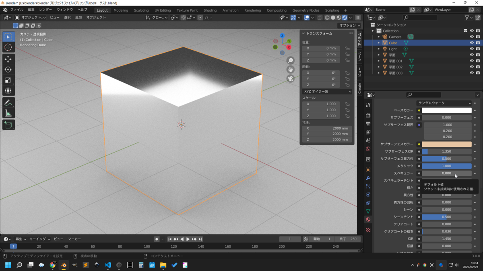Select the Select Box tool
This screenshot has height=271, width=483.
(8, 37)
